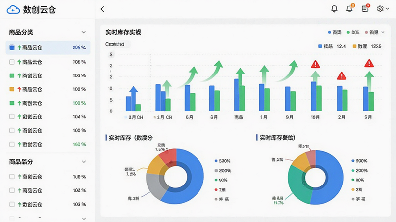Go back using the left arrow

[102, 9]
